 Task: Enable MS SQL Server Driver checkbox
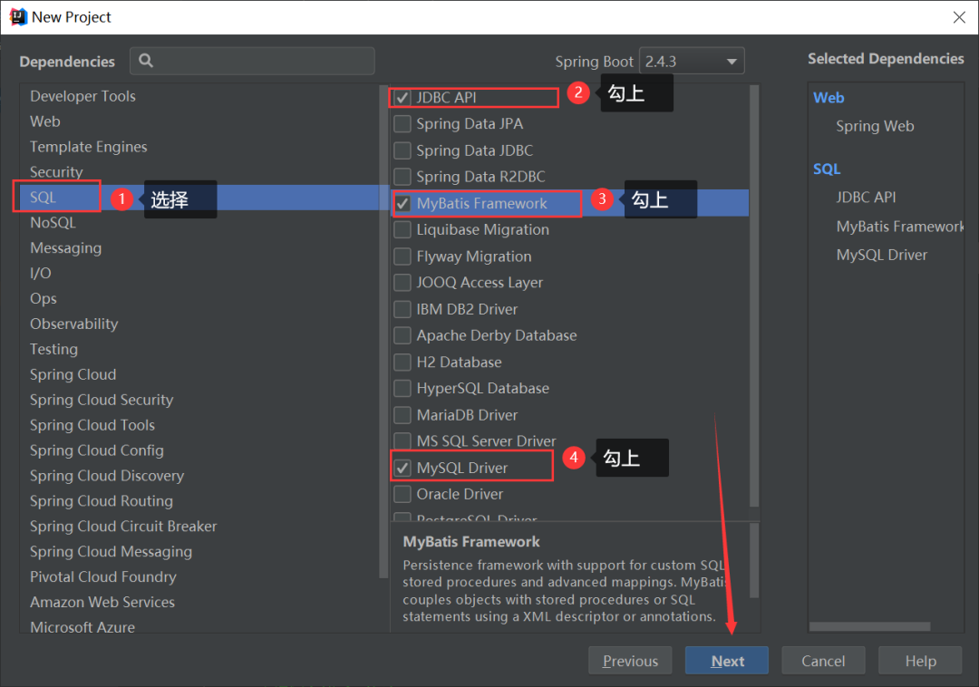point(402,441)
